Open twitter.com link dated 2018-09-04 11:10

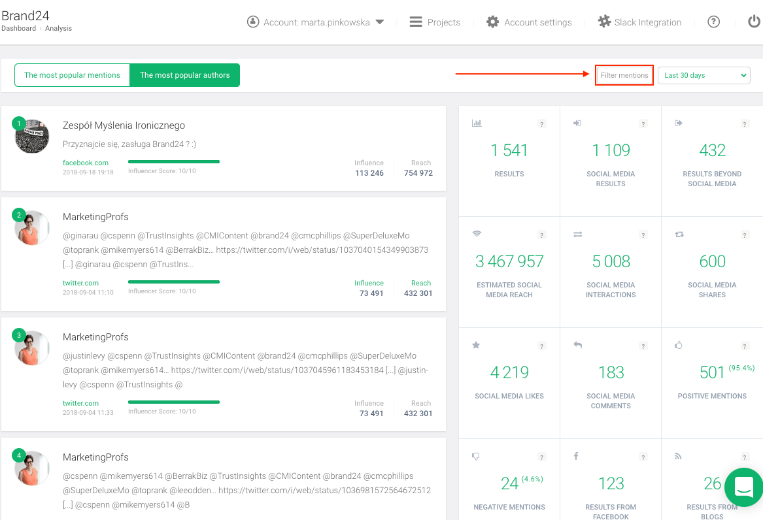81,283
